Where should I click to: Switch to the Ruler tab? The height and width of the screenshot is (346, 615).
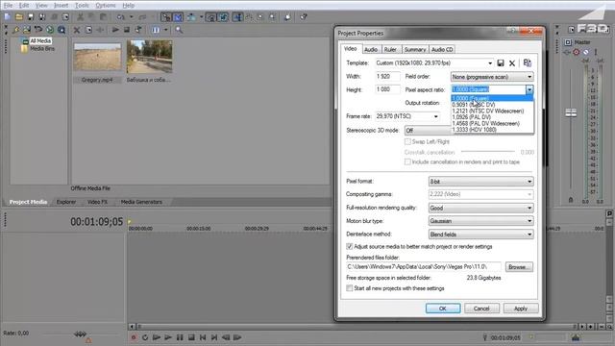click(x=390, y=49)
